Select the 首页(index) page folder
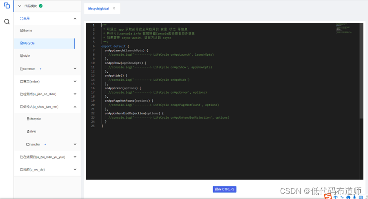 pos(30,82)
